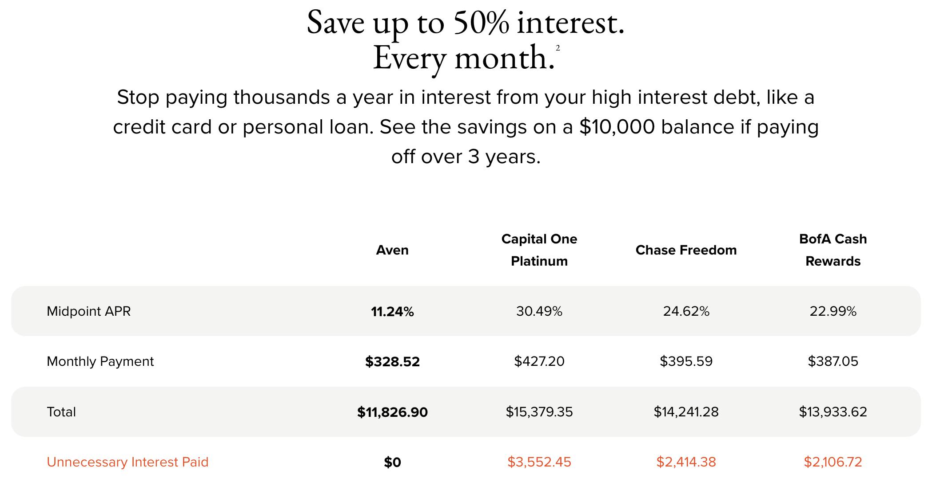Click BofA's $387.05 monthly payment

click(832, 361)
